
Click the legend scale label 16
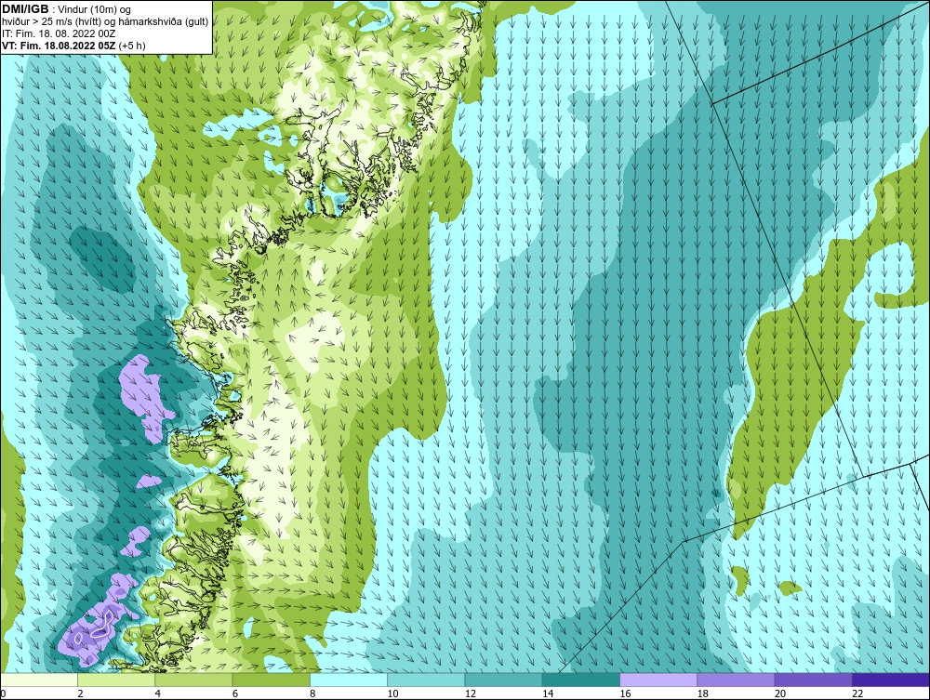pos(625,693)
